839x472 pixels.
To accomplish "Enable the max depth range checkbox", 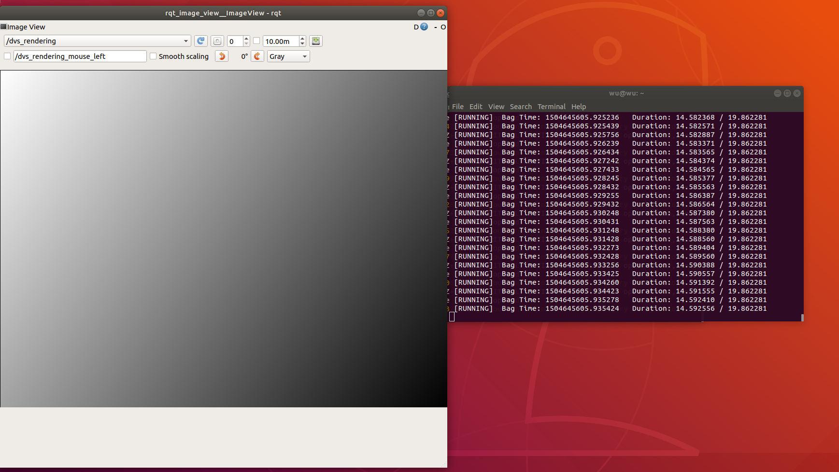I will coord(256,41).
